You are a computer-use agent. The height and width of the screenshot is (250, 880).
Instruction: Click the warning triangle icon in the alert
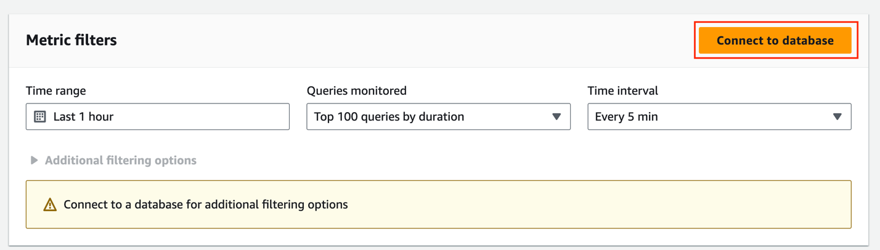(50, 204)
